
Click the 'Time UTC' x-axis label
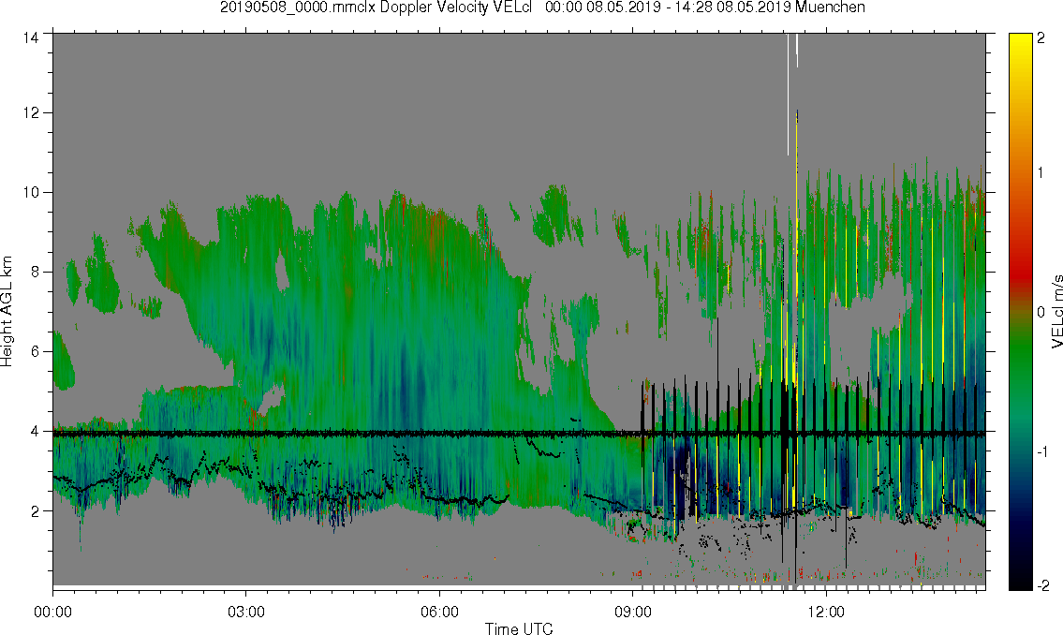coord(519,628)
